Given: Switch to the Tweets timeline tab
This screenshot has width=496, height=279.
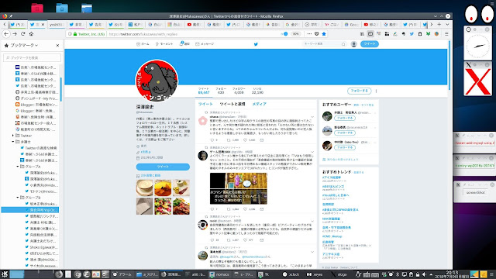Looking at the screenshot, I should coord(205,104).
